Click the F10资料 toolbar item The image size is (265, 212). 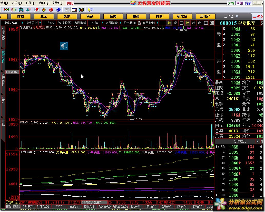point(49,23)
